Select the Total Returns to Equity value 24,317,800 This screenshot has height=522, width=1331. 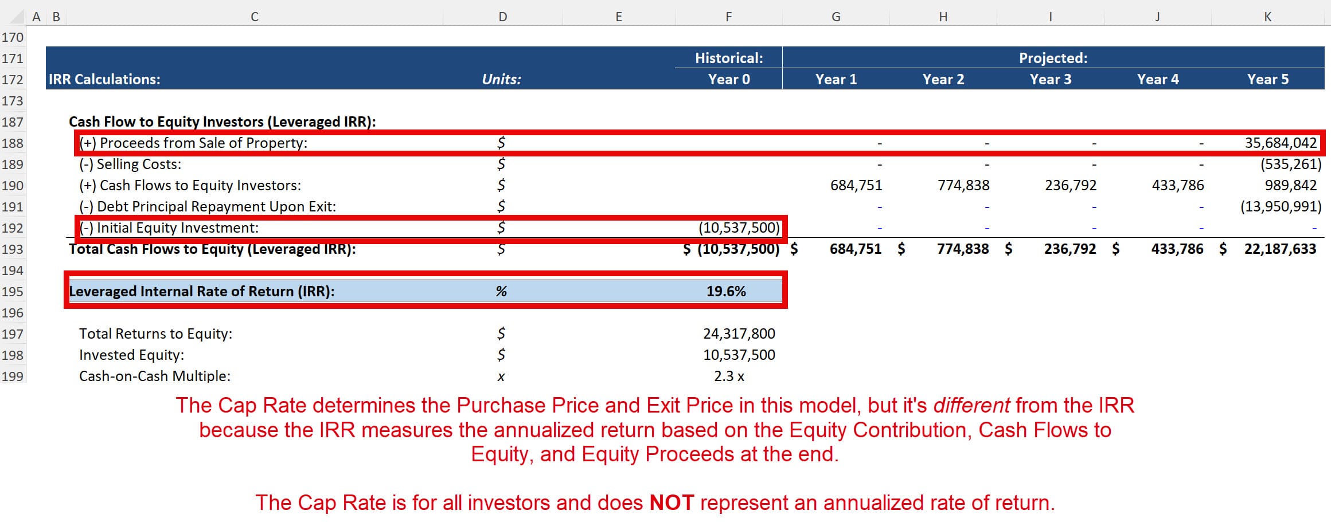pos(740,333)
